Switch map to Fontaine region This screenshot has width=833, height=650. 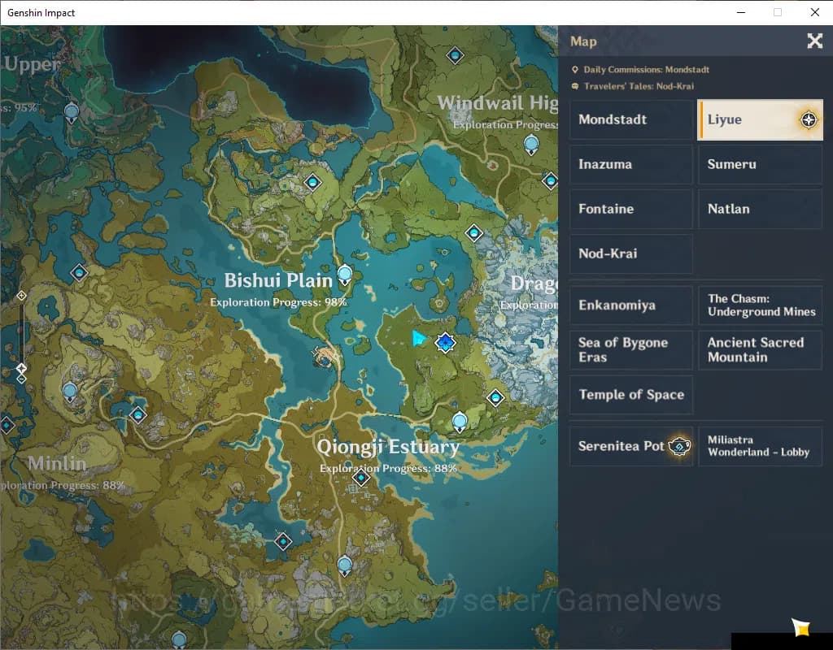pos(631,209)
